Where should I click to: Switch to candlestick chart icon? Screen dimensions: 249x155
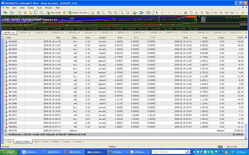coord(98,13)
